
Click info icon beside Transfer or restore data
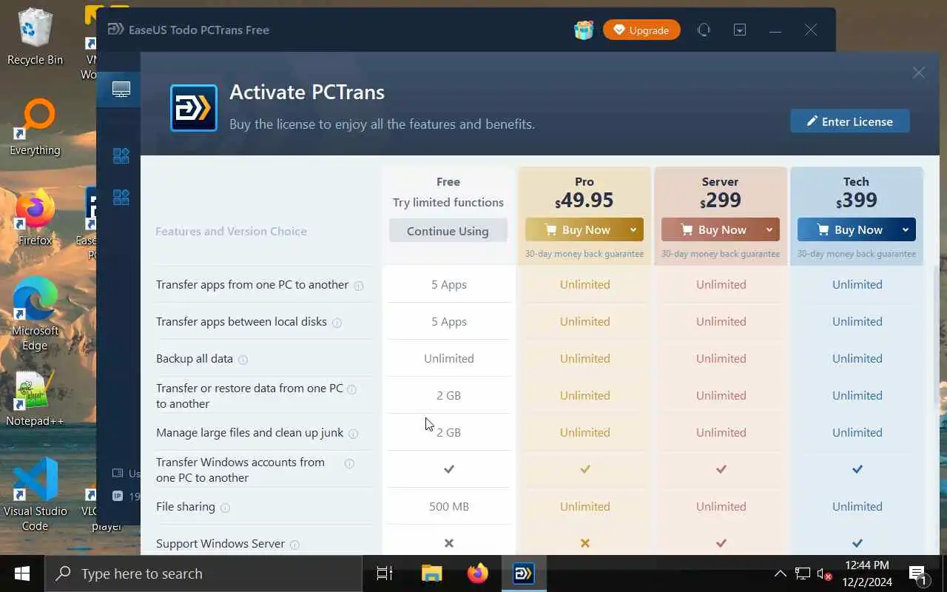tap(352, 389)
